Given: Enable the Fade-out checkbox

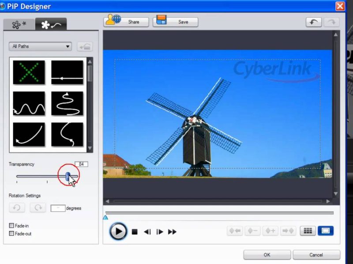Looking at the screenshot, I should tap(11, 234).
